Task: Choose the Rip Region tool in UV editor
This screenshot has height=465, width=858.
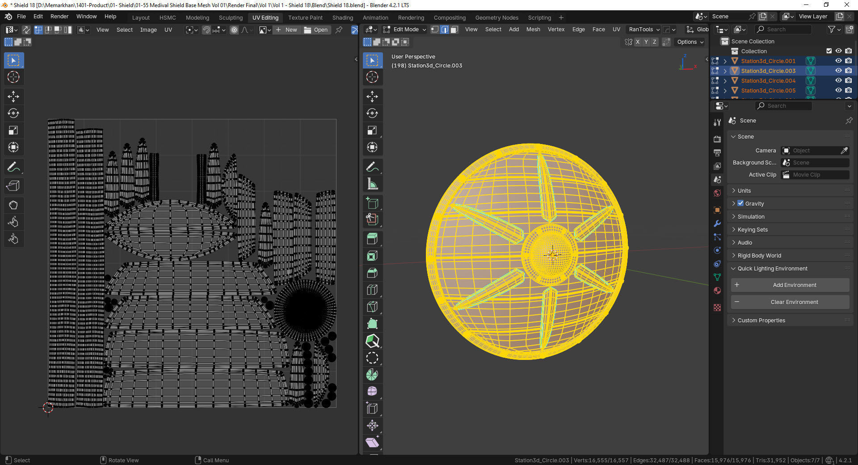Action: coord(13,186)
